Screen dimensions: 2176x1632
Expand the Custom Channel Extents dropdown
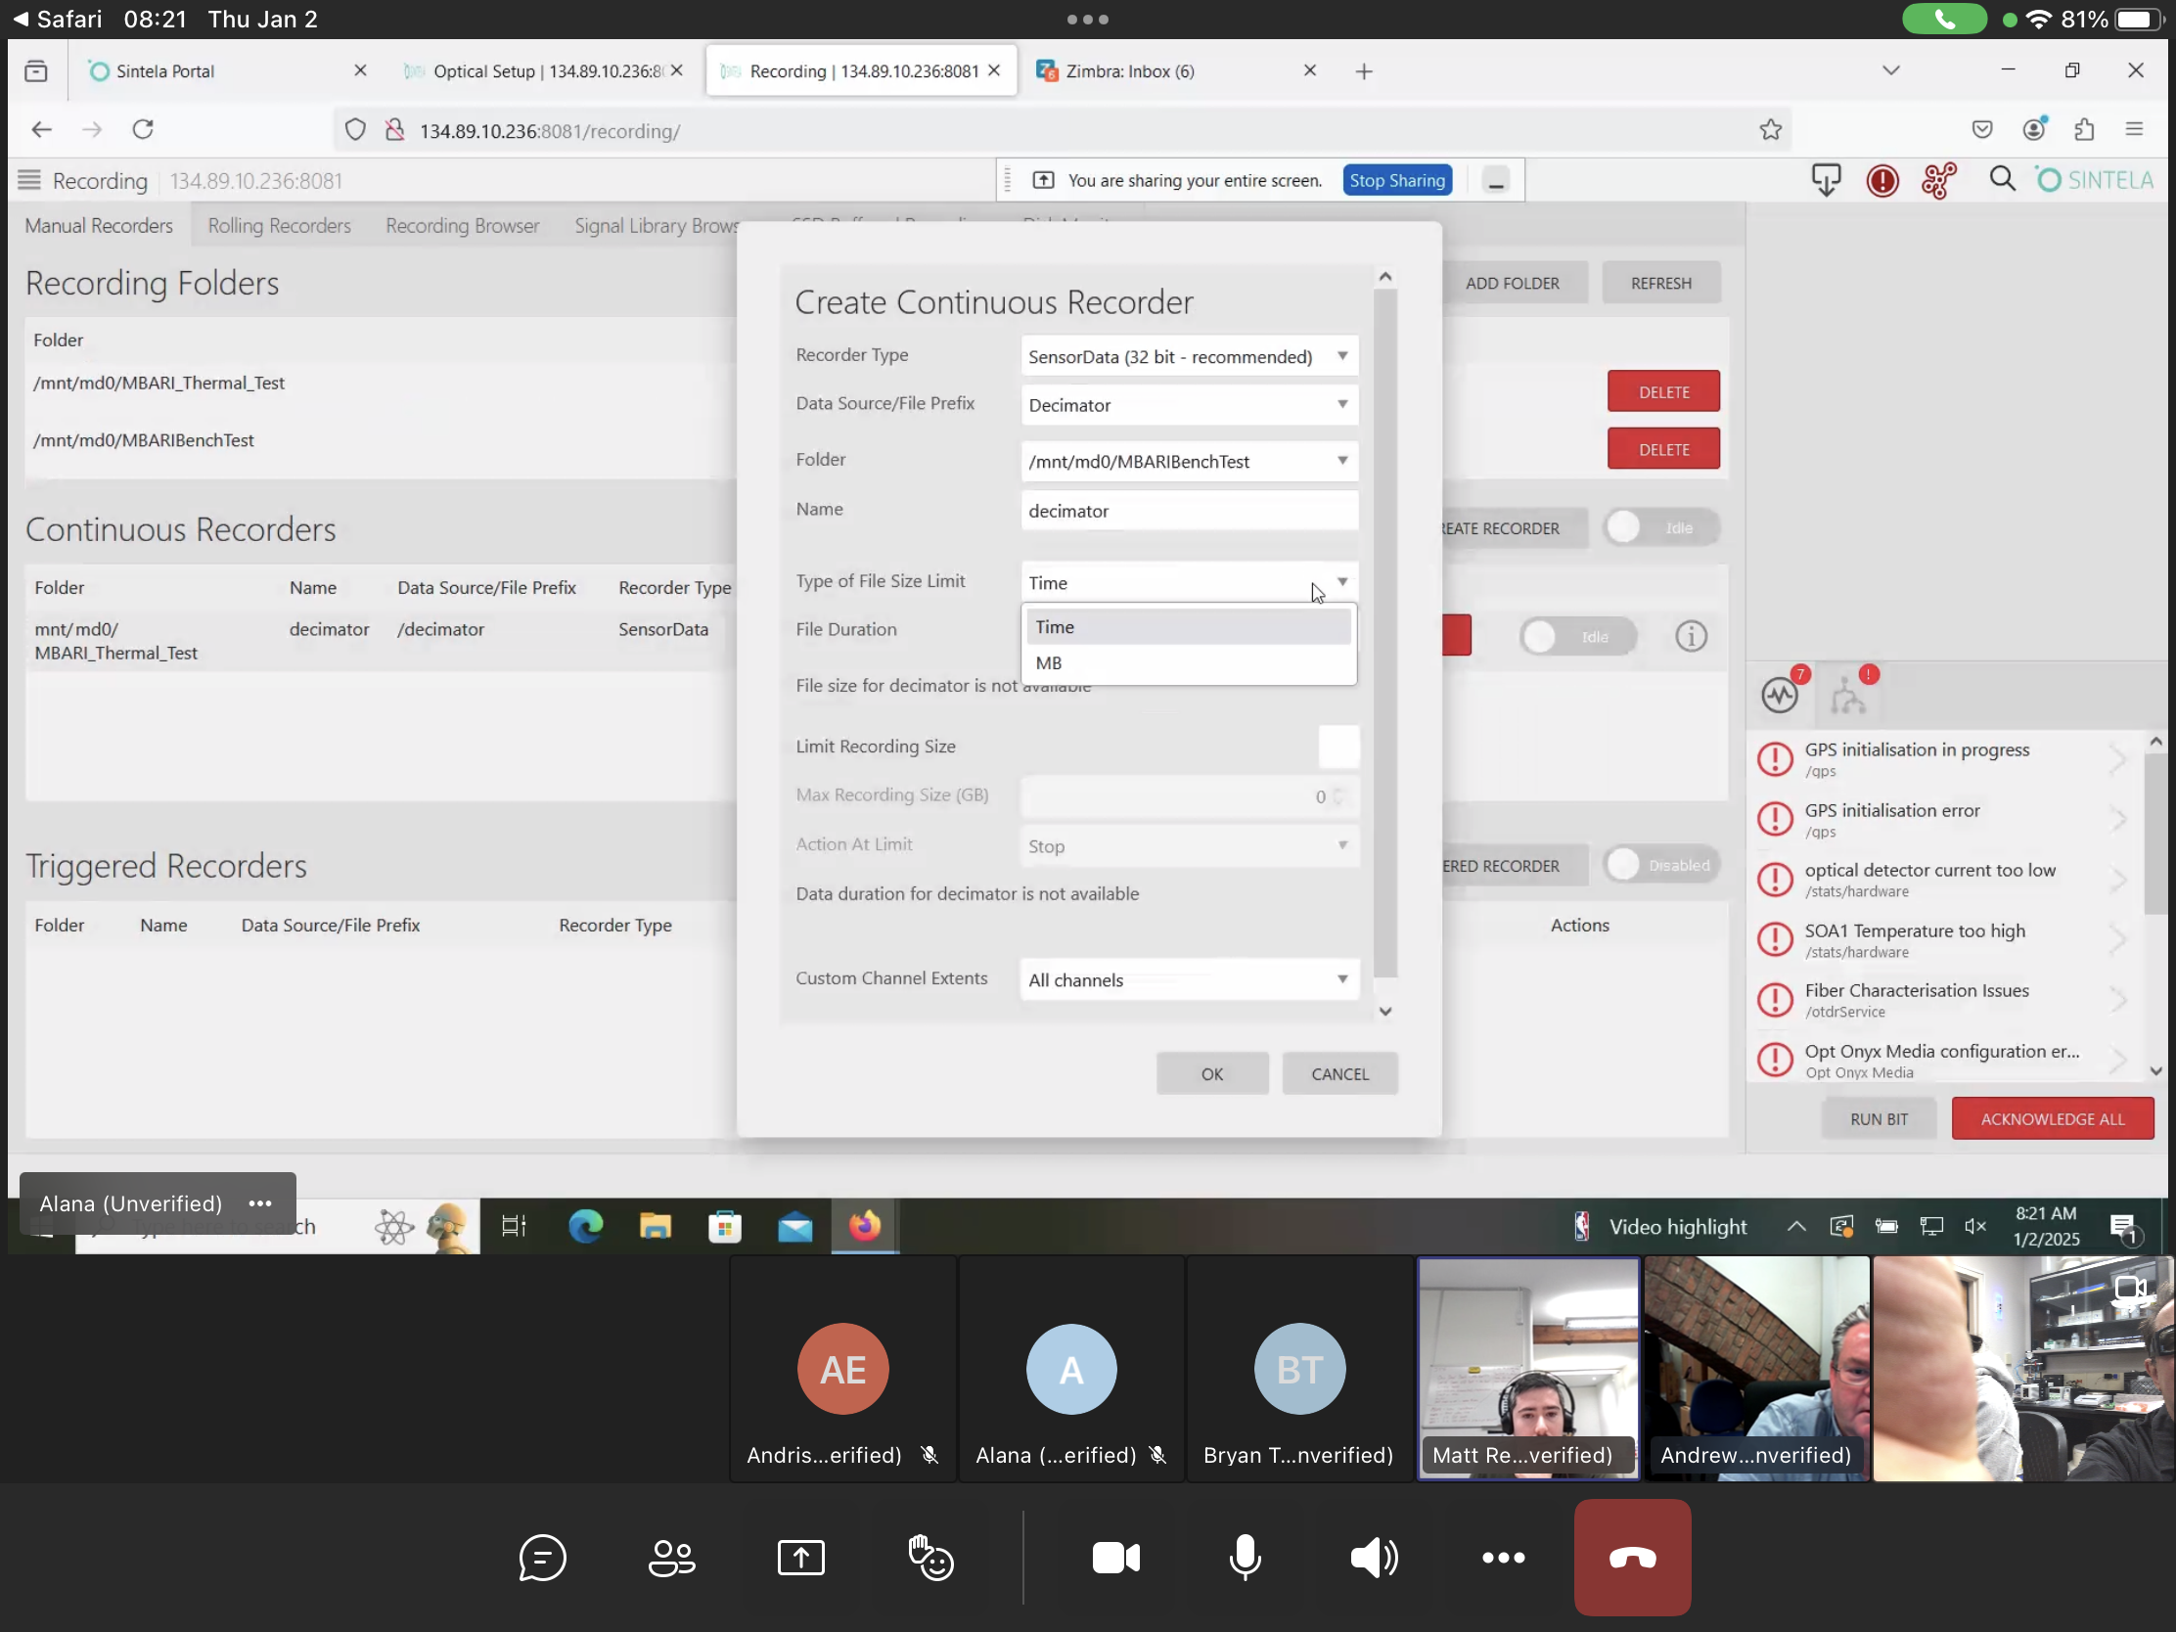point(1190,979)
